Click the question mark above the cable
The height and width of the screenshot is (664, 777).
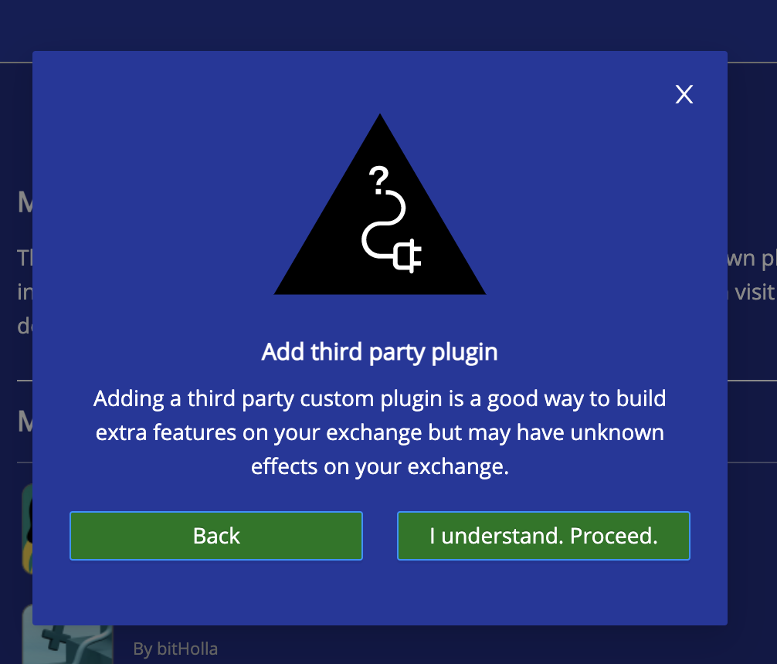pos(379,179)
